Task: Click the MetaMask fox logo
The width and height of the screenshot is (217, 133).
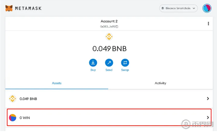Action: tap(9, 8)
